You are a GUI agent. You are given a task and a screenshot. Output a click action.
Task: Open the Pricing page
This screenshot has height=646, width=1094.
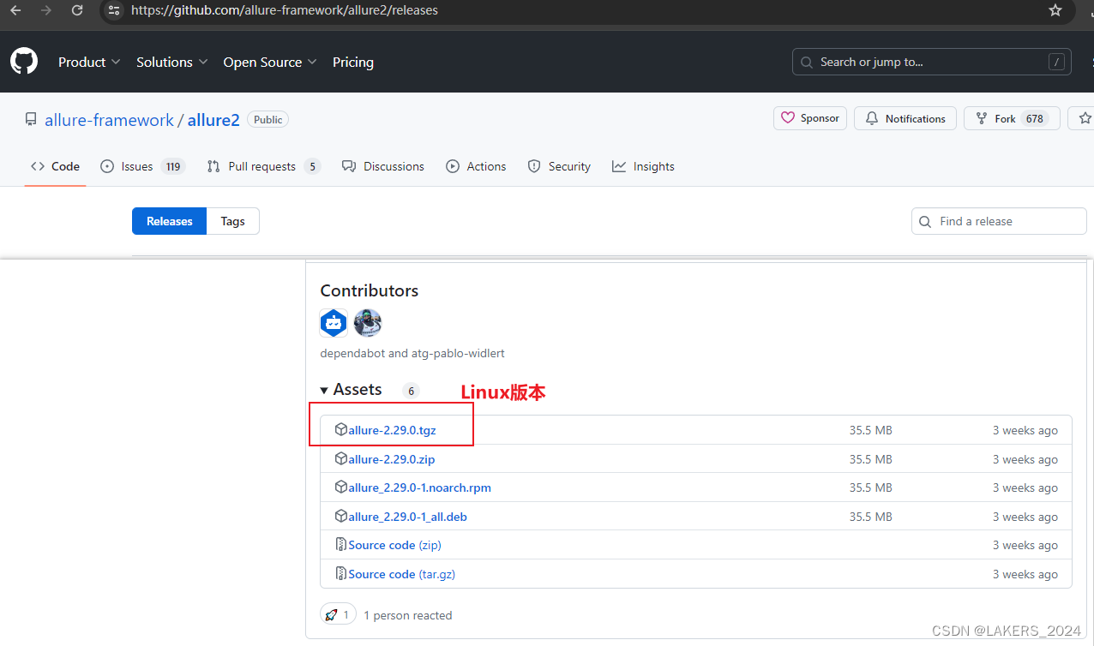coord(353,62)
